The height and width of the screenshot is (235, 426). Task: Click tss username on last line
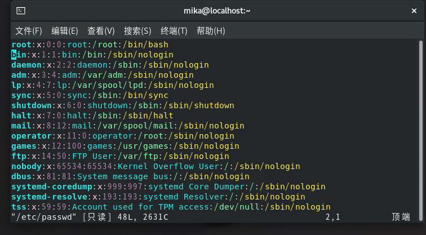(19, 207)
